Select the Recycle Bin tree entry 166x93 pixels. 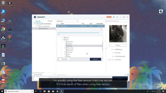point(44,29)
